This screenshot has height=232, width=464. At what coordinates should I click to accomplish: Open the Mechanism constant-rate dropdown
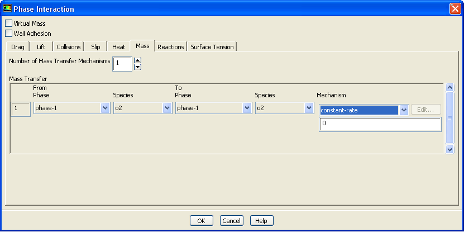[x=404, y=110]
